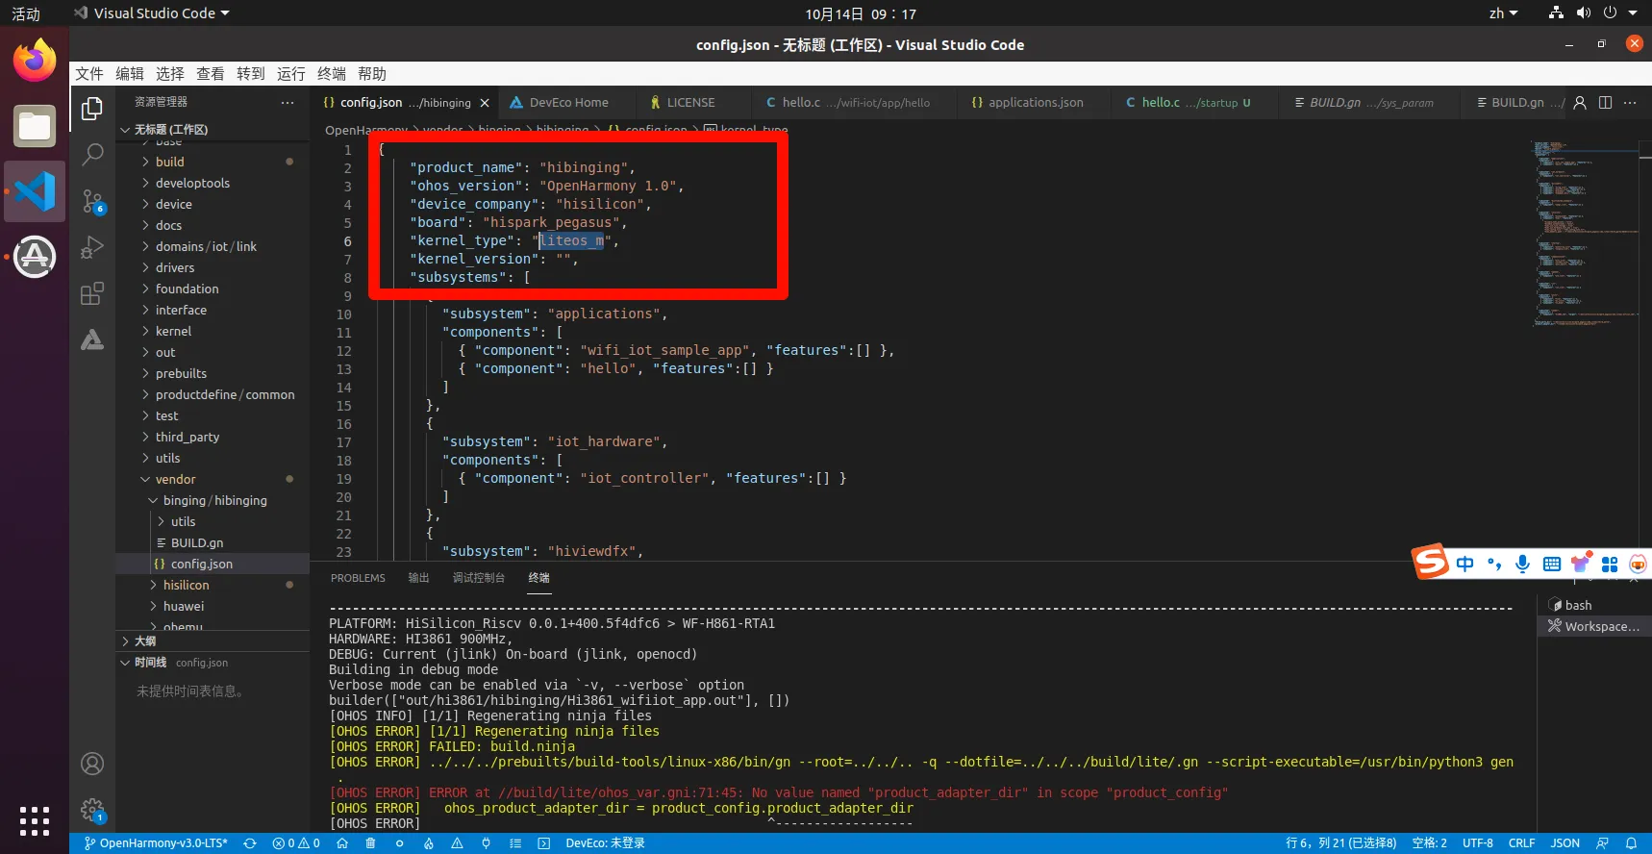Image resolution: width=1652 pixels, height=854 pixels.
Task: Open the 终端 menu in menu bar
Action: pos(331,74)
